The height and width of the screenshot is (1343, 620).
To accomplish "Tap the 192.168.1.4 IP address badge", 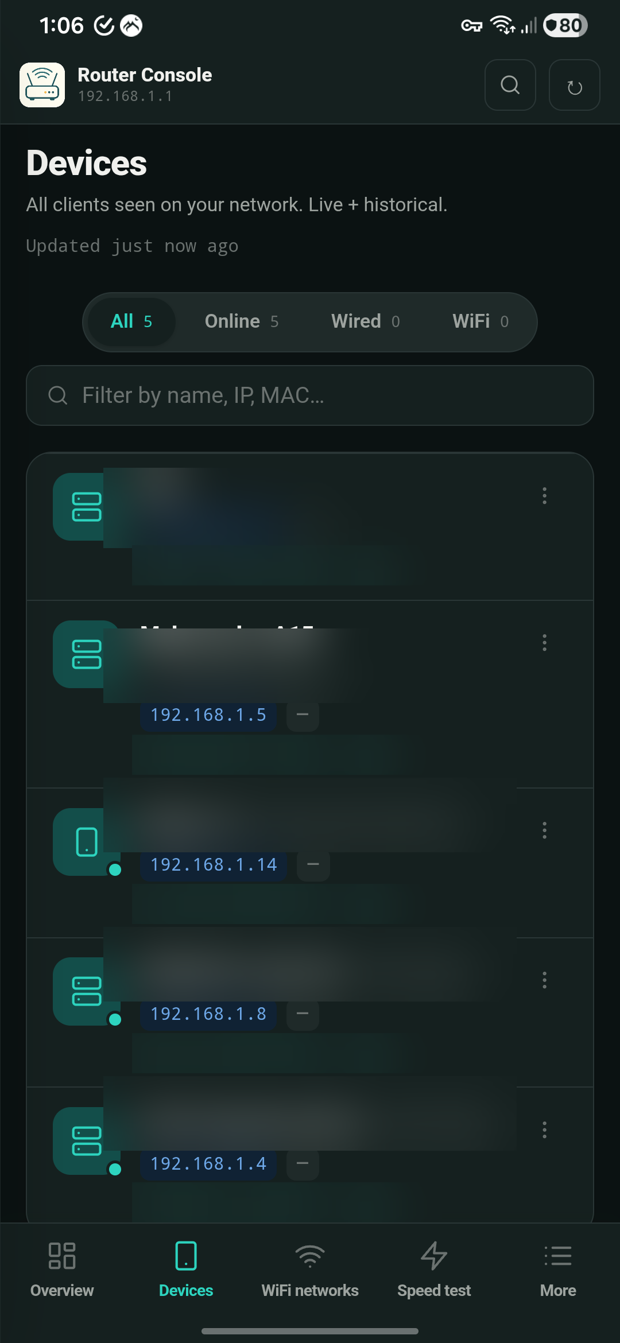I will (x=208, y=1164).
